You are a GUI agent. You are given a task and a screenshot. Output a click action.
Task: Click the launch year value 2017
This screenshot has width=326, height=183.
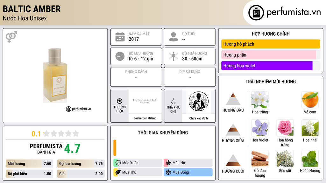coord(134,39)
